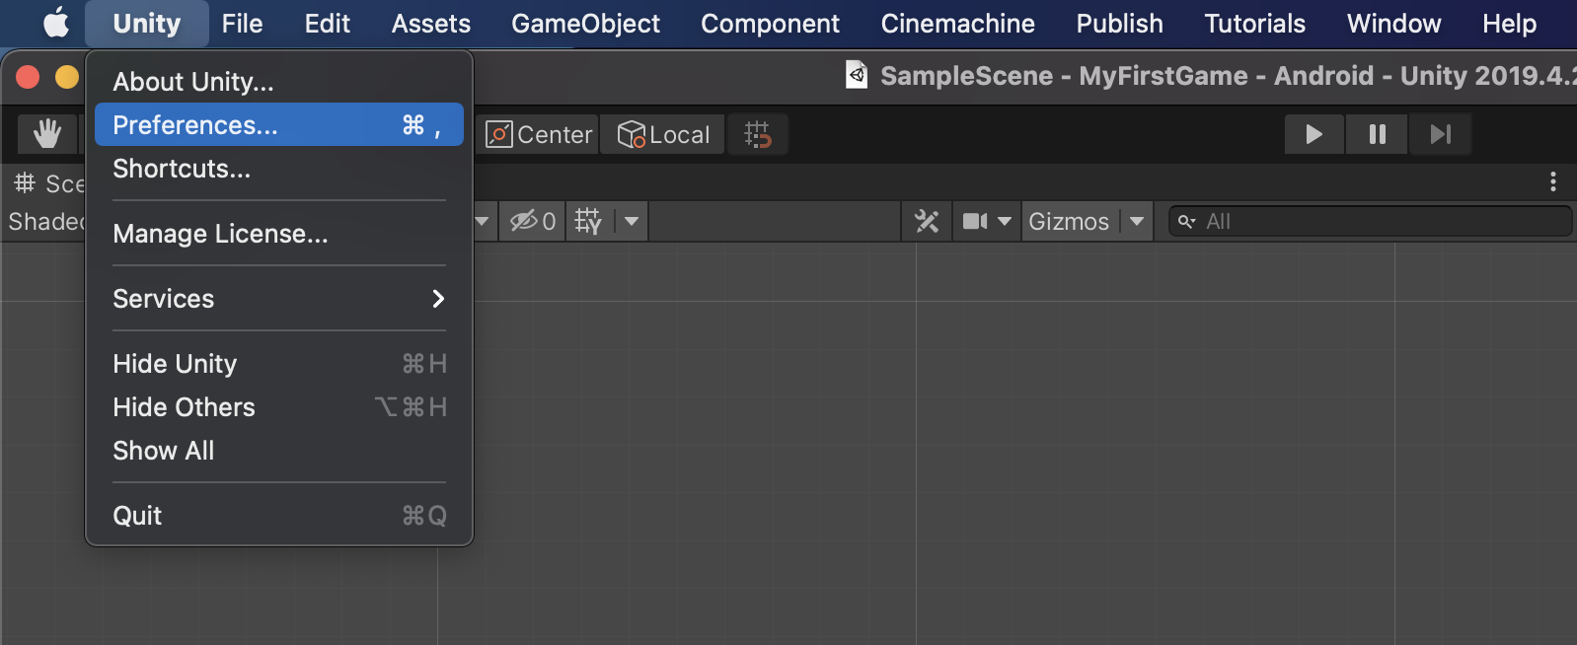This screenshot has width=1577, height=645.
Task: Select Hide Unity
Action: [279, 364]
